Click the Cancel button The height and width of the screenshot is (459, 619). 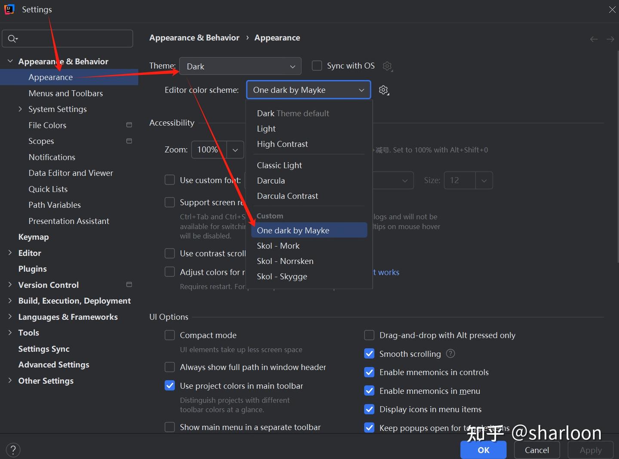536,450
